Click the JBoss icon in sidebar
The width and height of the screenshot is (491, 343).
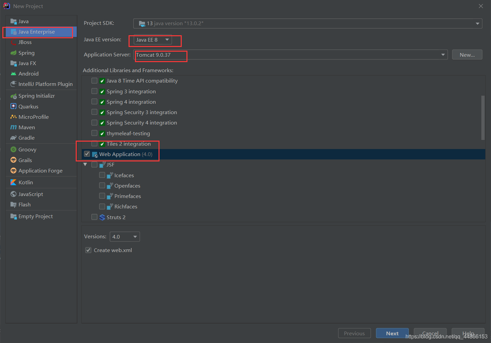[13, 42]
